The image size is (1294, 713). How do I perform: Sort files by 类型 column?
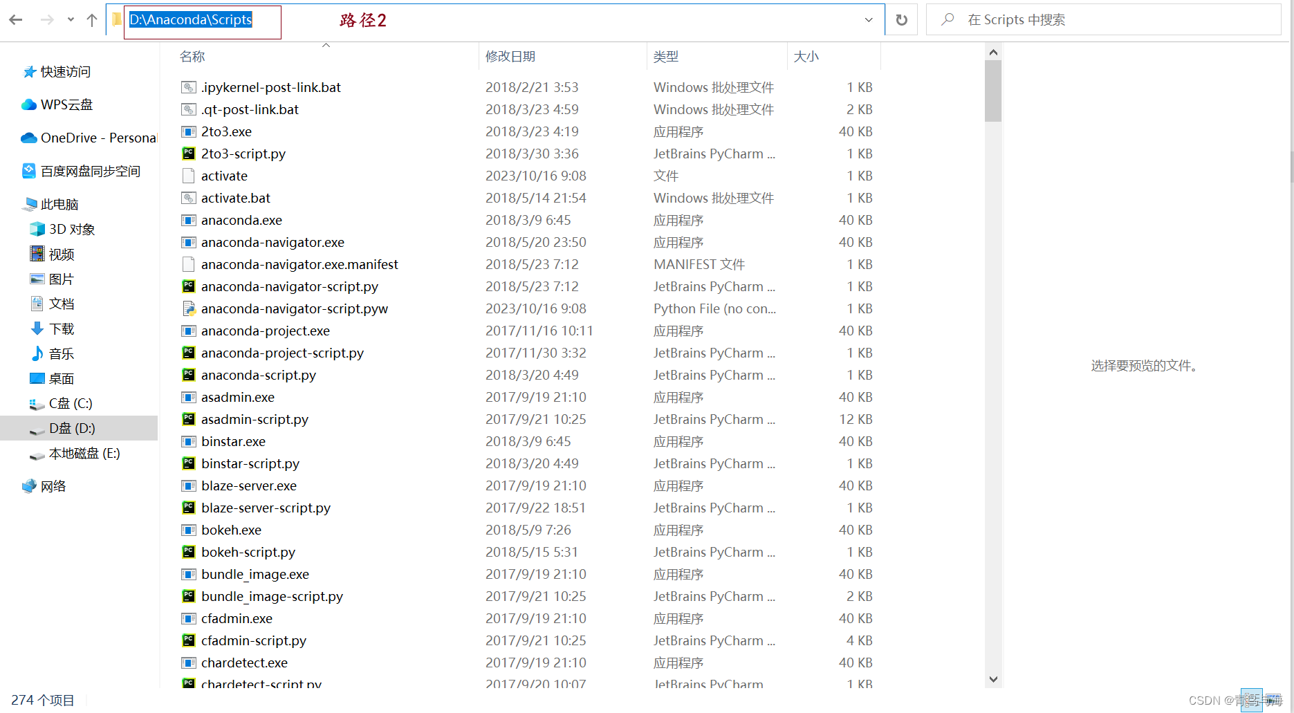click(x=666, y=57)
